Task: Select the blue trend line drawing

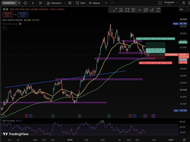Action: pos(65,79)
